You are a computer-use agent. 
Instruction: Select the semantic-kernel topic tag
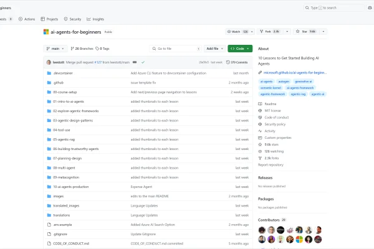tap(271, 88)
